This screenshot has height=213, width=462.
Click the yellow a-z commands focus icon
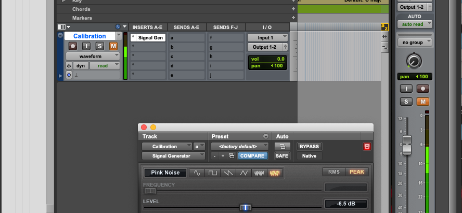click(x=384, y=27)
